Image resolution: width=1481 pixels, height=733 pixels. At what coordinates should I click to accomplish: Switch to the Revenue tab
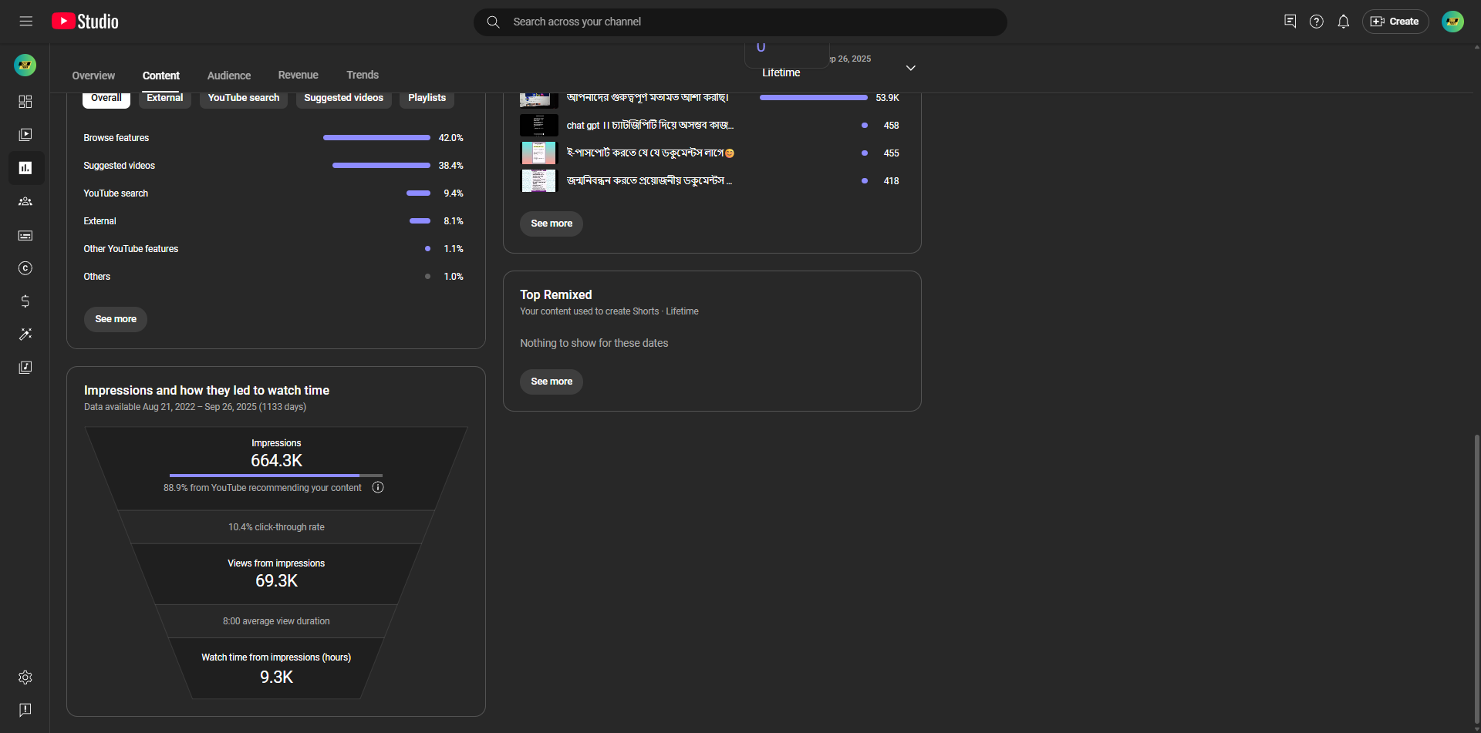pyautogui.click(x=298, y=76)
